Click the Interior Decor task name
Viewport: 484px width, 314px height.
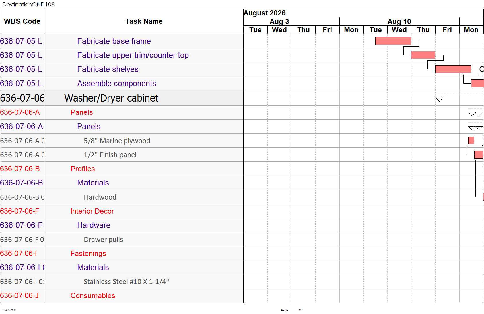92,211
